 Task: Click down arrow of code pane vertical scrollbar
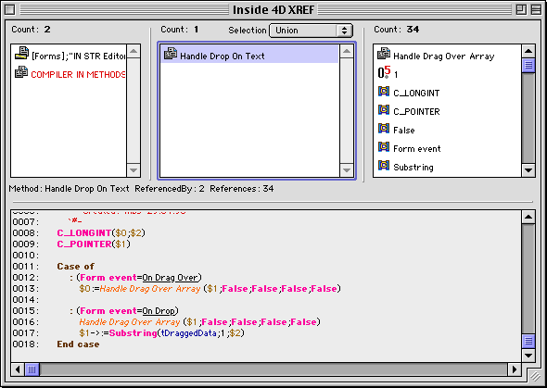528,356
